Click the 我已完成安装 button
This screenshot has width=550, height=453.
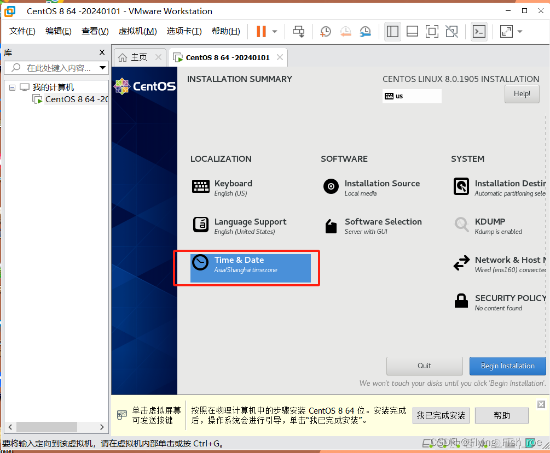(x=441, y=415)
